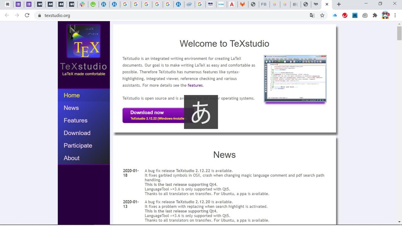Open the Extensions puzzle-piece icon
This screenshot has height=226, width=402.
[x=375, y=15]
